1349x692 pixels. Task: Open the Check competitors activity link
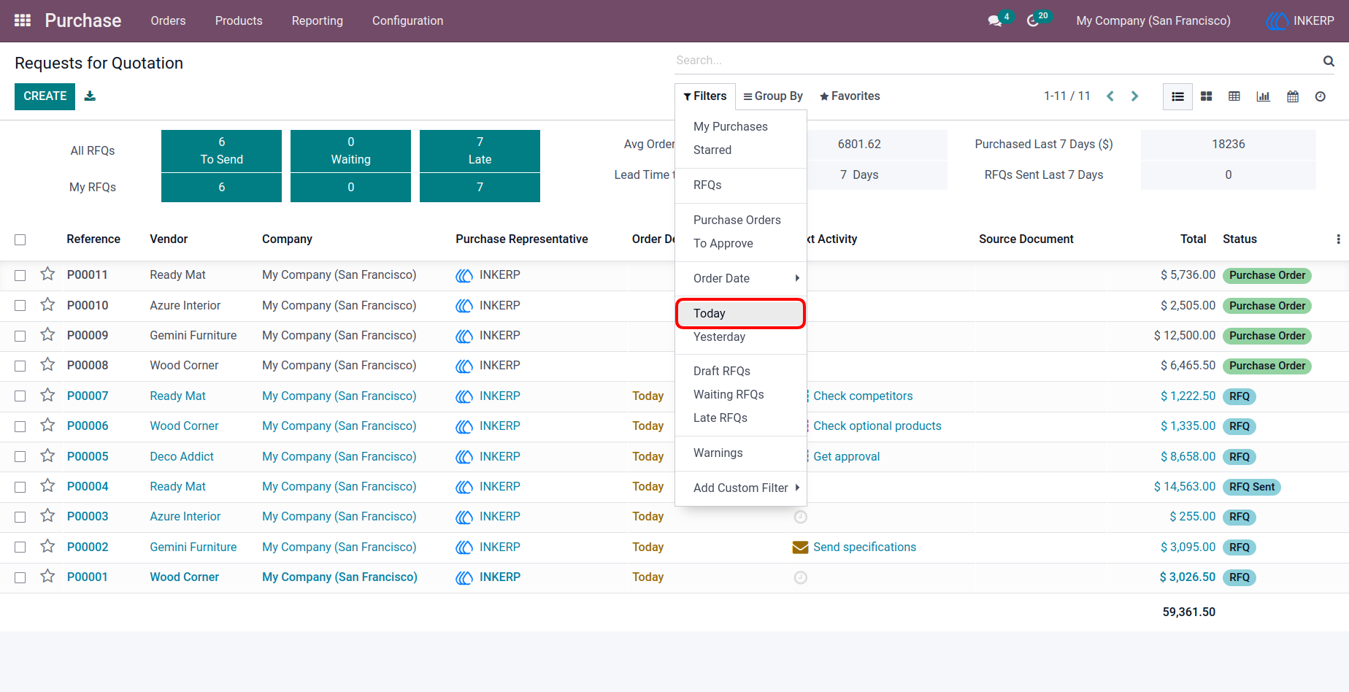pos(863,396)
